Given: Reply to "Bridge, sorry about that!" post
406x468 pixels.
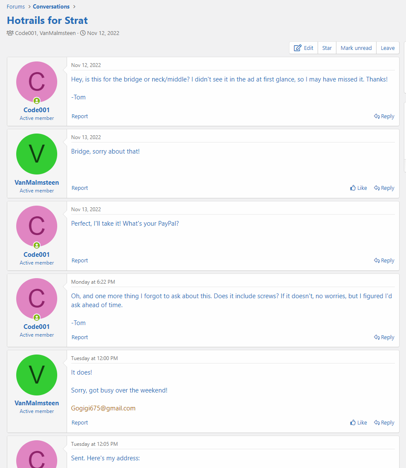Looking at the screenshot, I should pos(384,188).
